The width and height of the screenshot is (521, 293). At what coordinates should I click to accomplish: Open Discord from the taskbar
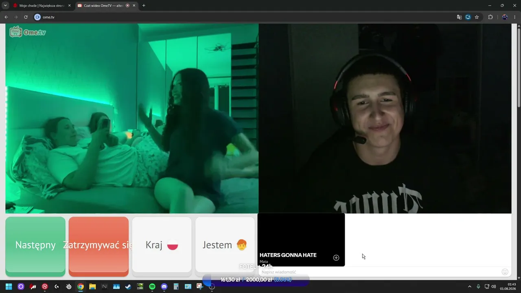164,286
